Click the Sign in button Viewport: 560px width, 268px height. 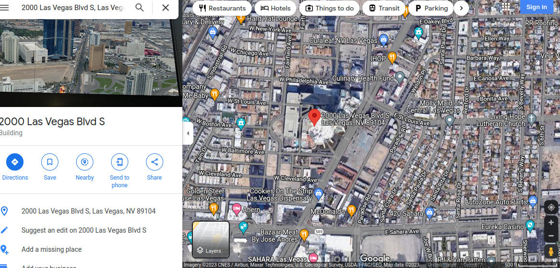pos(537,7)
